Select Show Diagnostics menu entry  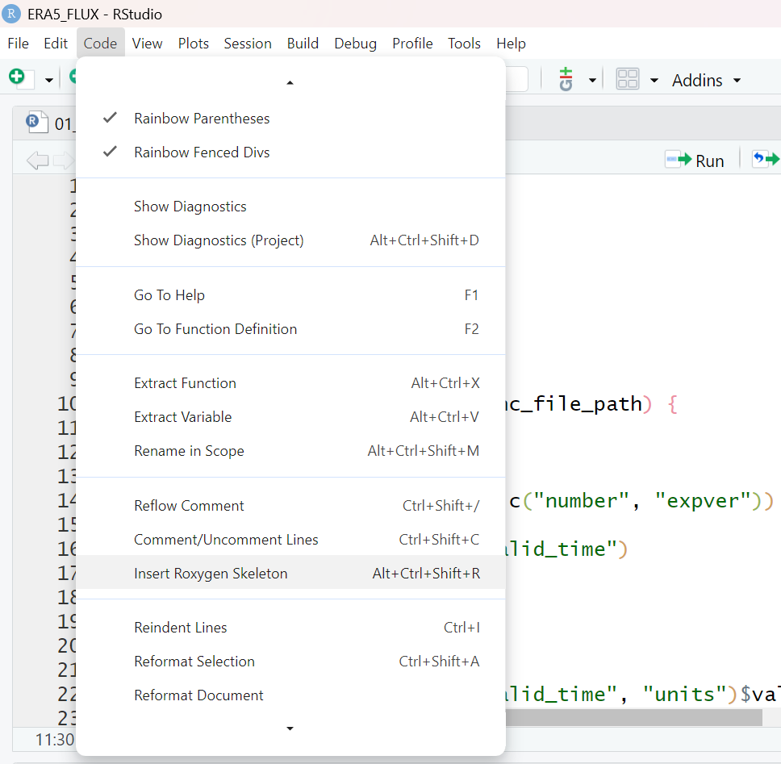(x=291, y=207)
